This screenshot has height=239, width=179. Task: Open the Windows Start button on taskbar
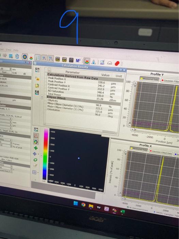click(x=76, y=203)
